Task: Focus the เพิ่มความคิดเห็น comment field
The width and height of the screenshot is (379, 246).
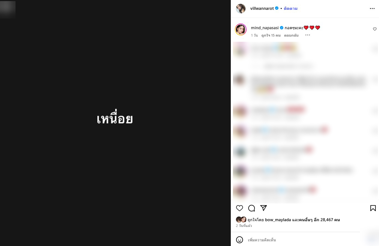Action: point(302,240)
